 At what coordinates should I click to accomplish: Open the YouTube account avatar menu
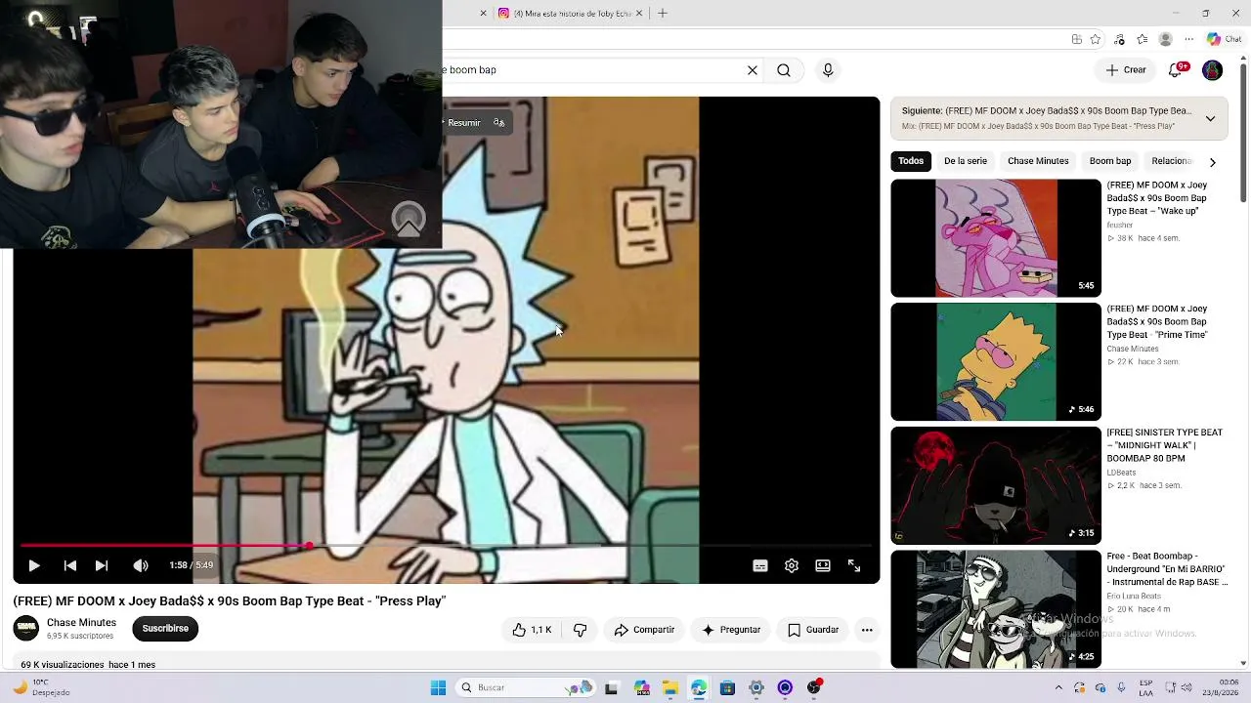[x=1212, y=70]
